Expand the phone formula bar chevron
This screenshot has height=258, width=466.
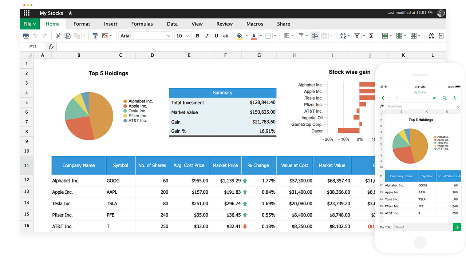pos(458,106)
